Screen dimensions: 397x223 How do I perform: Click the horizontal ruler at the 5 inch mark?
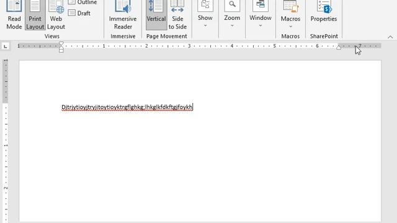click(x=274, y=46)
